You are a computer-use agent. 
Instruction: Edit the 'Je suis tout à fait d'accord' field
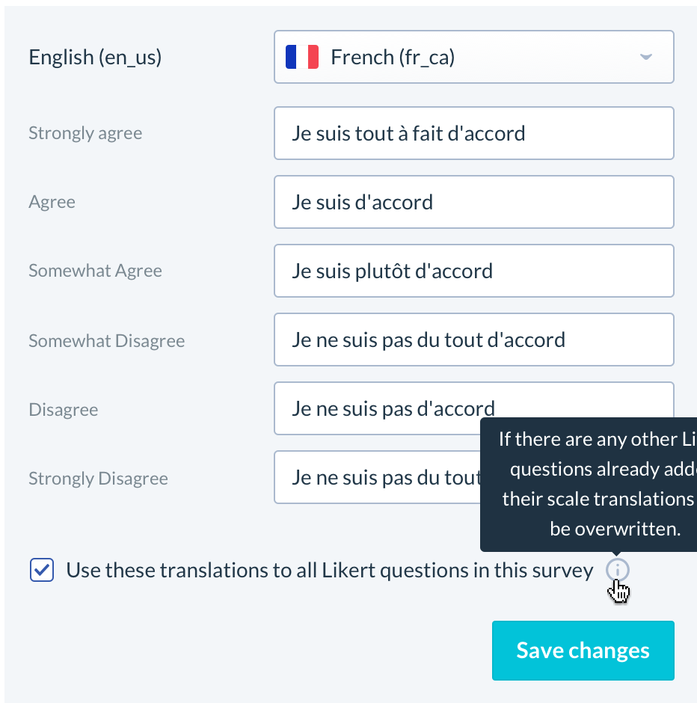point(474,133)
